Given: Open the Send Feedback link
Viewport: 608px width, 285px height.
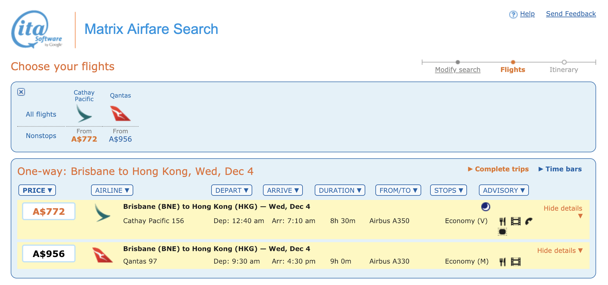Looking at the screenshot, I should pyautogui.click(x=571, y=14).
